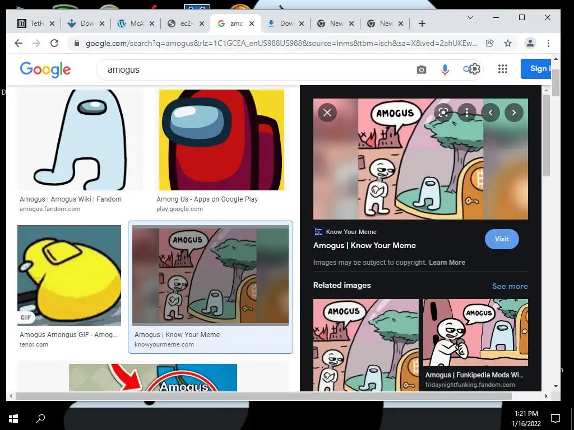The image size is (574, 430).
Task: Search by image using the camera icon
Action: point(422,69)
